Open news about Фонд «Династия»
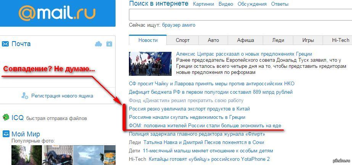This screenshot has width=352, height=165. click(186, 101)
